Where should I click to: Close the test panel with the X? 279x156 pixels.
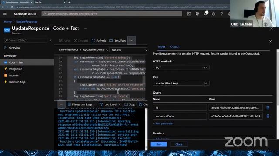click(x=270, y=42)
